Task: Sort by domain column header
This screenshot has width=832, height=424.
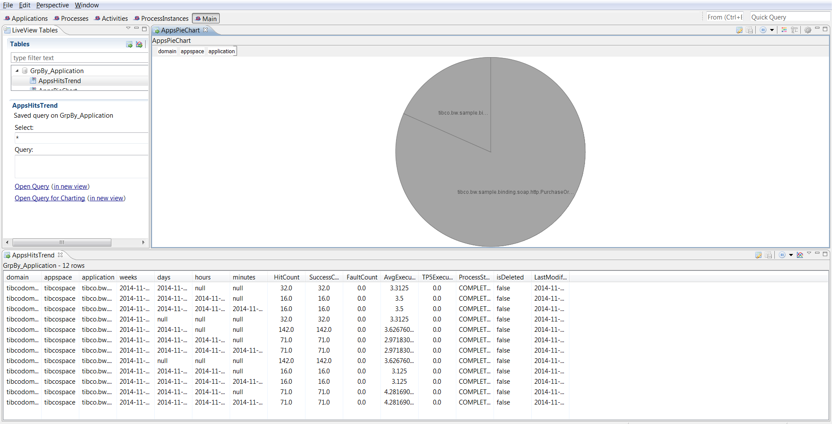Action: point(23,277)
